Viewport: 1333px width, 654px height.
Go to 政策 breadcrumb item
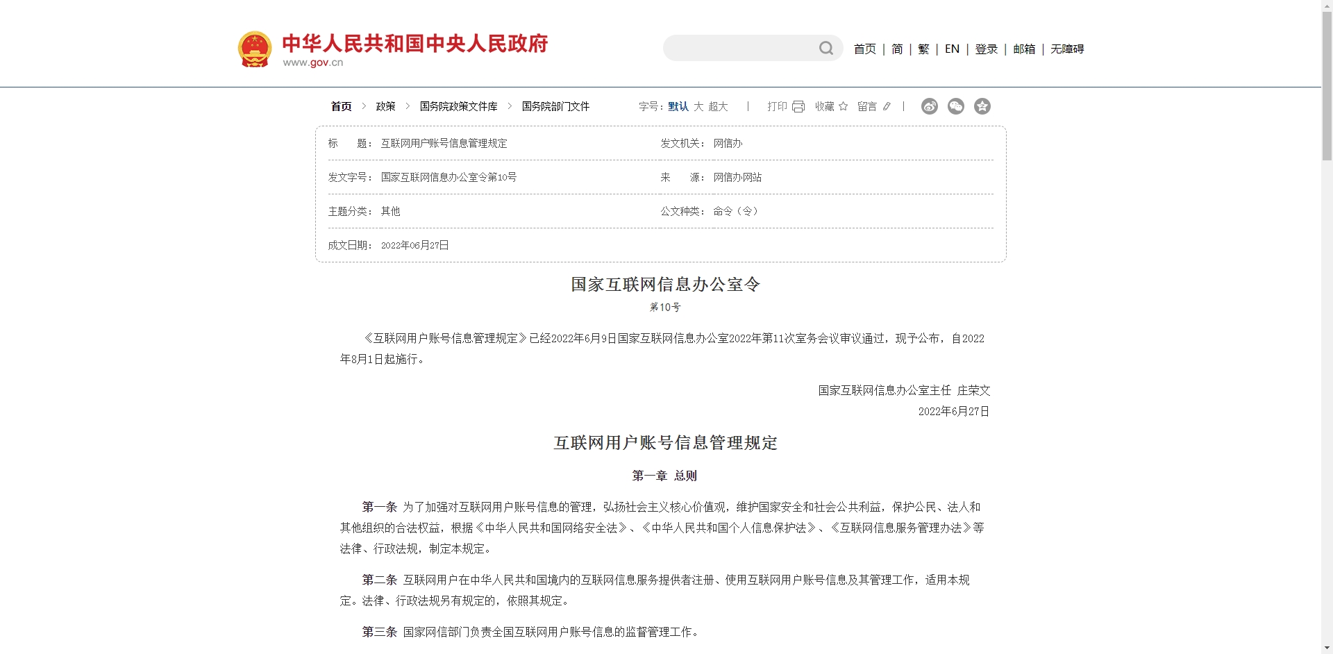(x=385, y=106)
